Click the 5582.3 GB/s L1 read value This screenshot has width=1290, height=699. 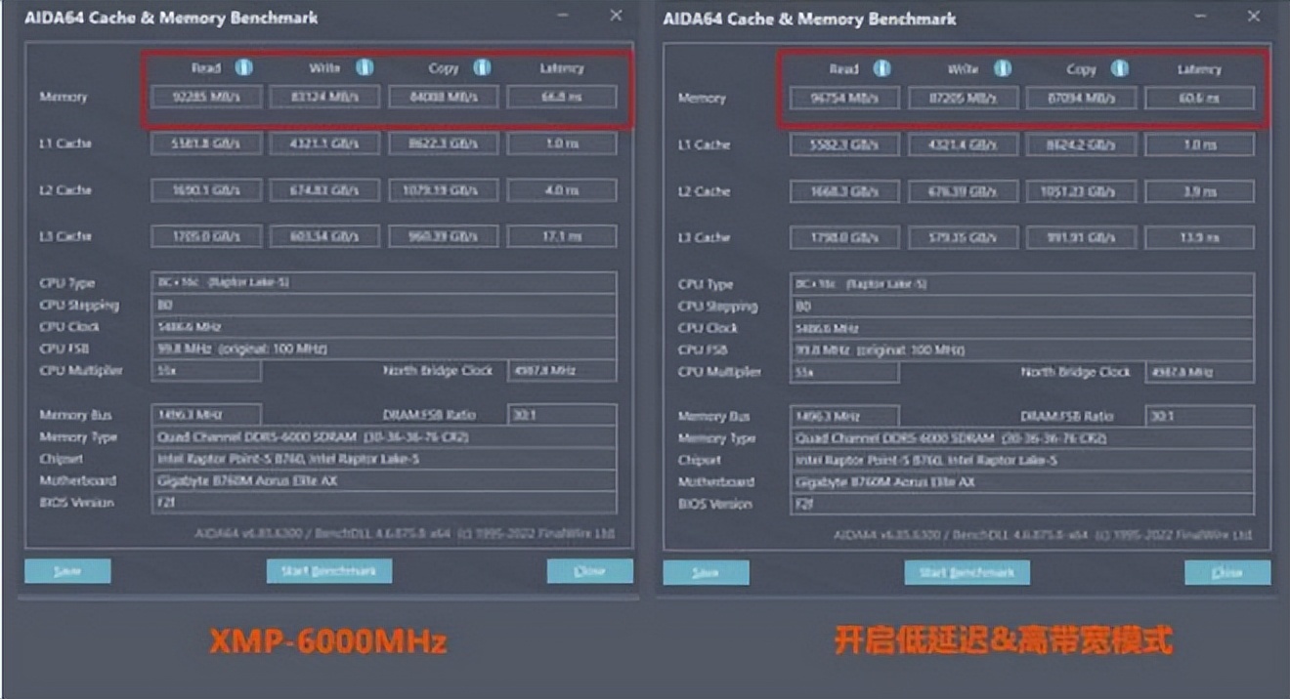844,144
